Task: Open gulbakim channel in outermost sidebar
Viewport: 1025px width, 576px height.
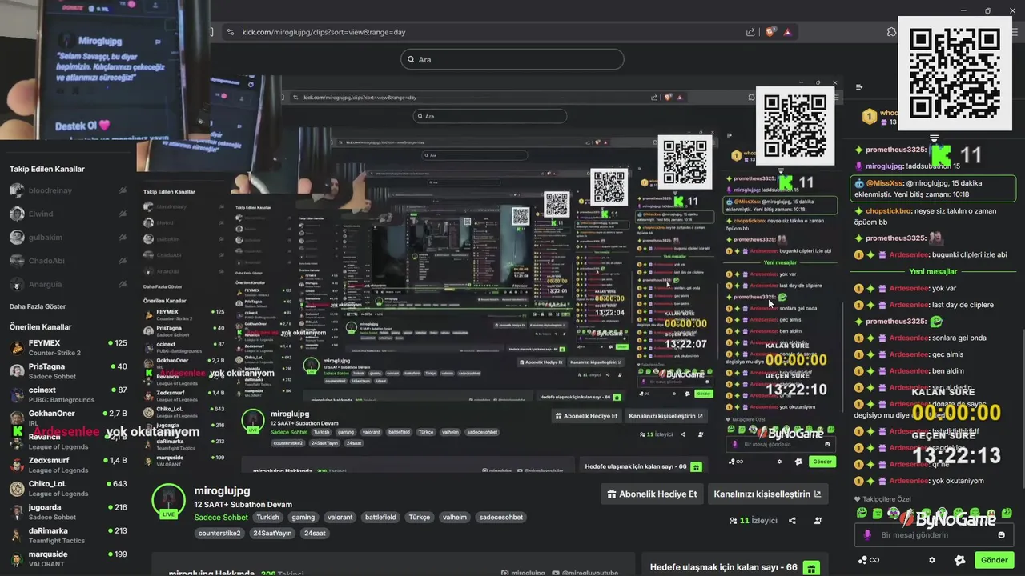Action: 67,238
